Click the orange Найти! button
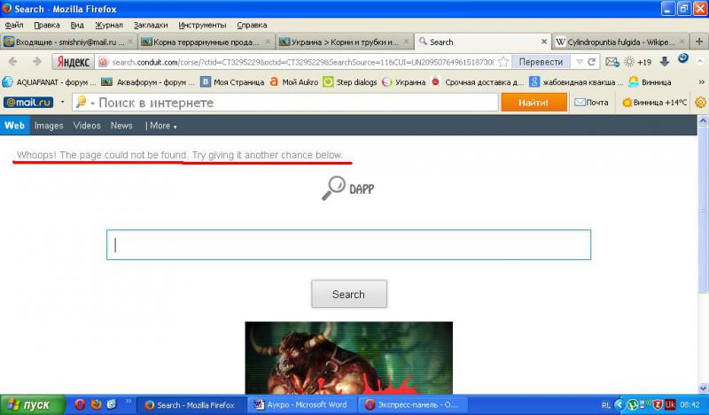 click(534, 103)
